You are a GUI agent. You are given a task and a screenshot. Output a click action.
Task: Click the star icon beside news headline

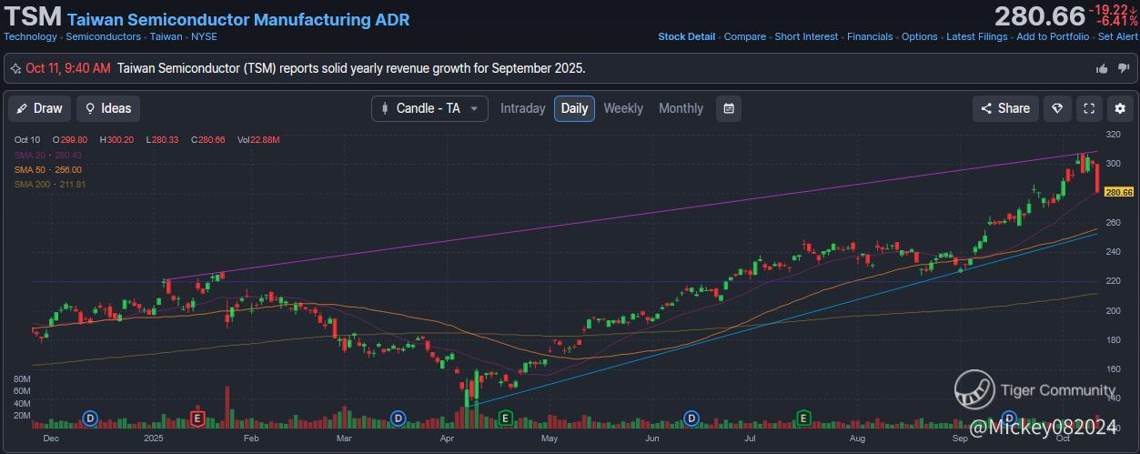pyautogui.click(x=15, y=68)
